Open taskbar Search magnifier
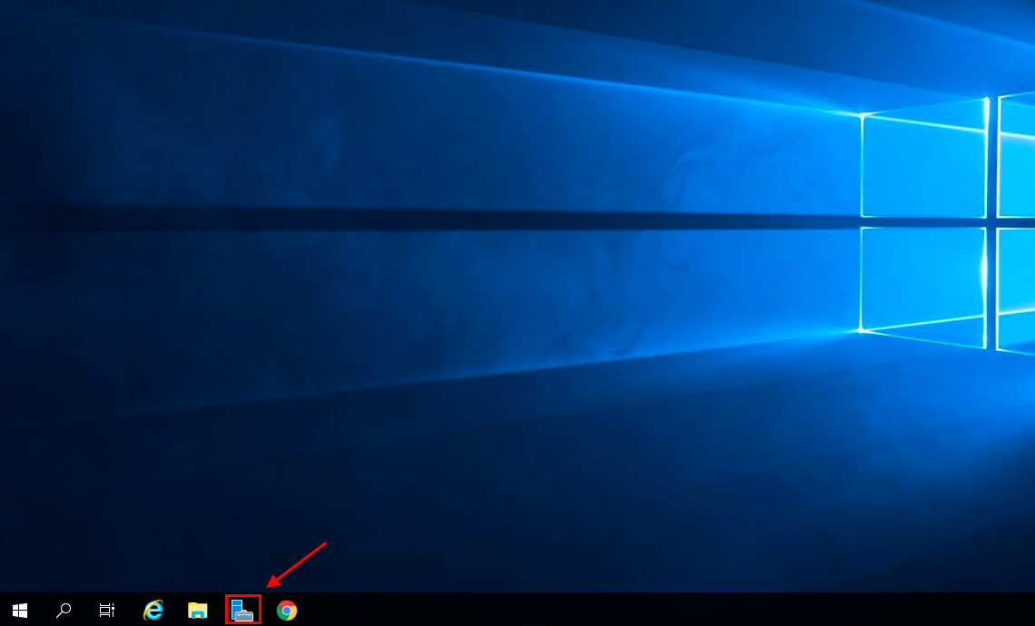The height and width of the screenshot is (626, 1035). 64,611
